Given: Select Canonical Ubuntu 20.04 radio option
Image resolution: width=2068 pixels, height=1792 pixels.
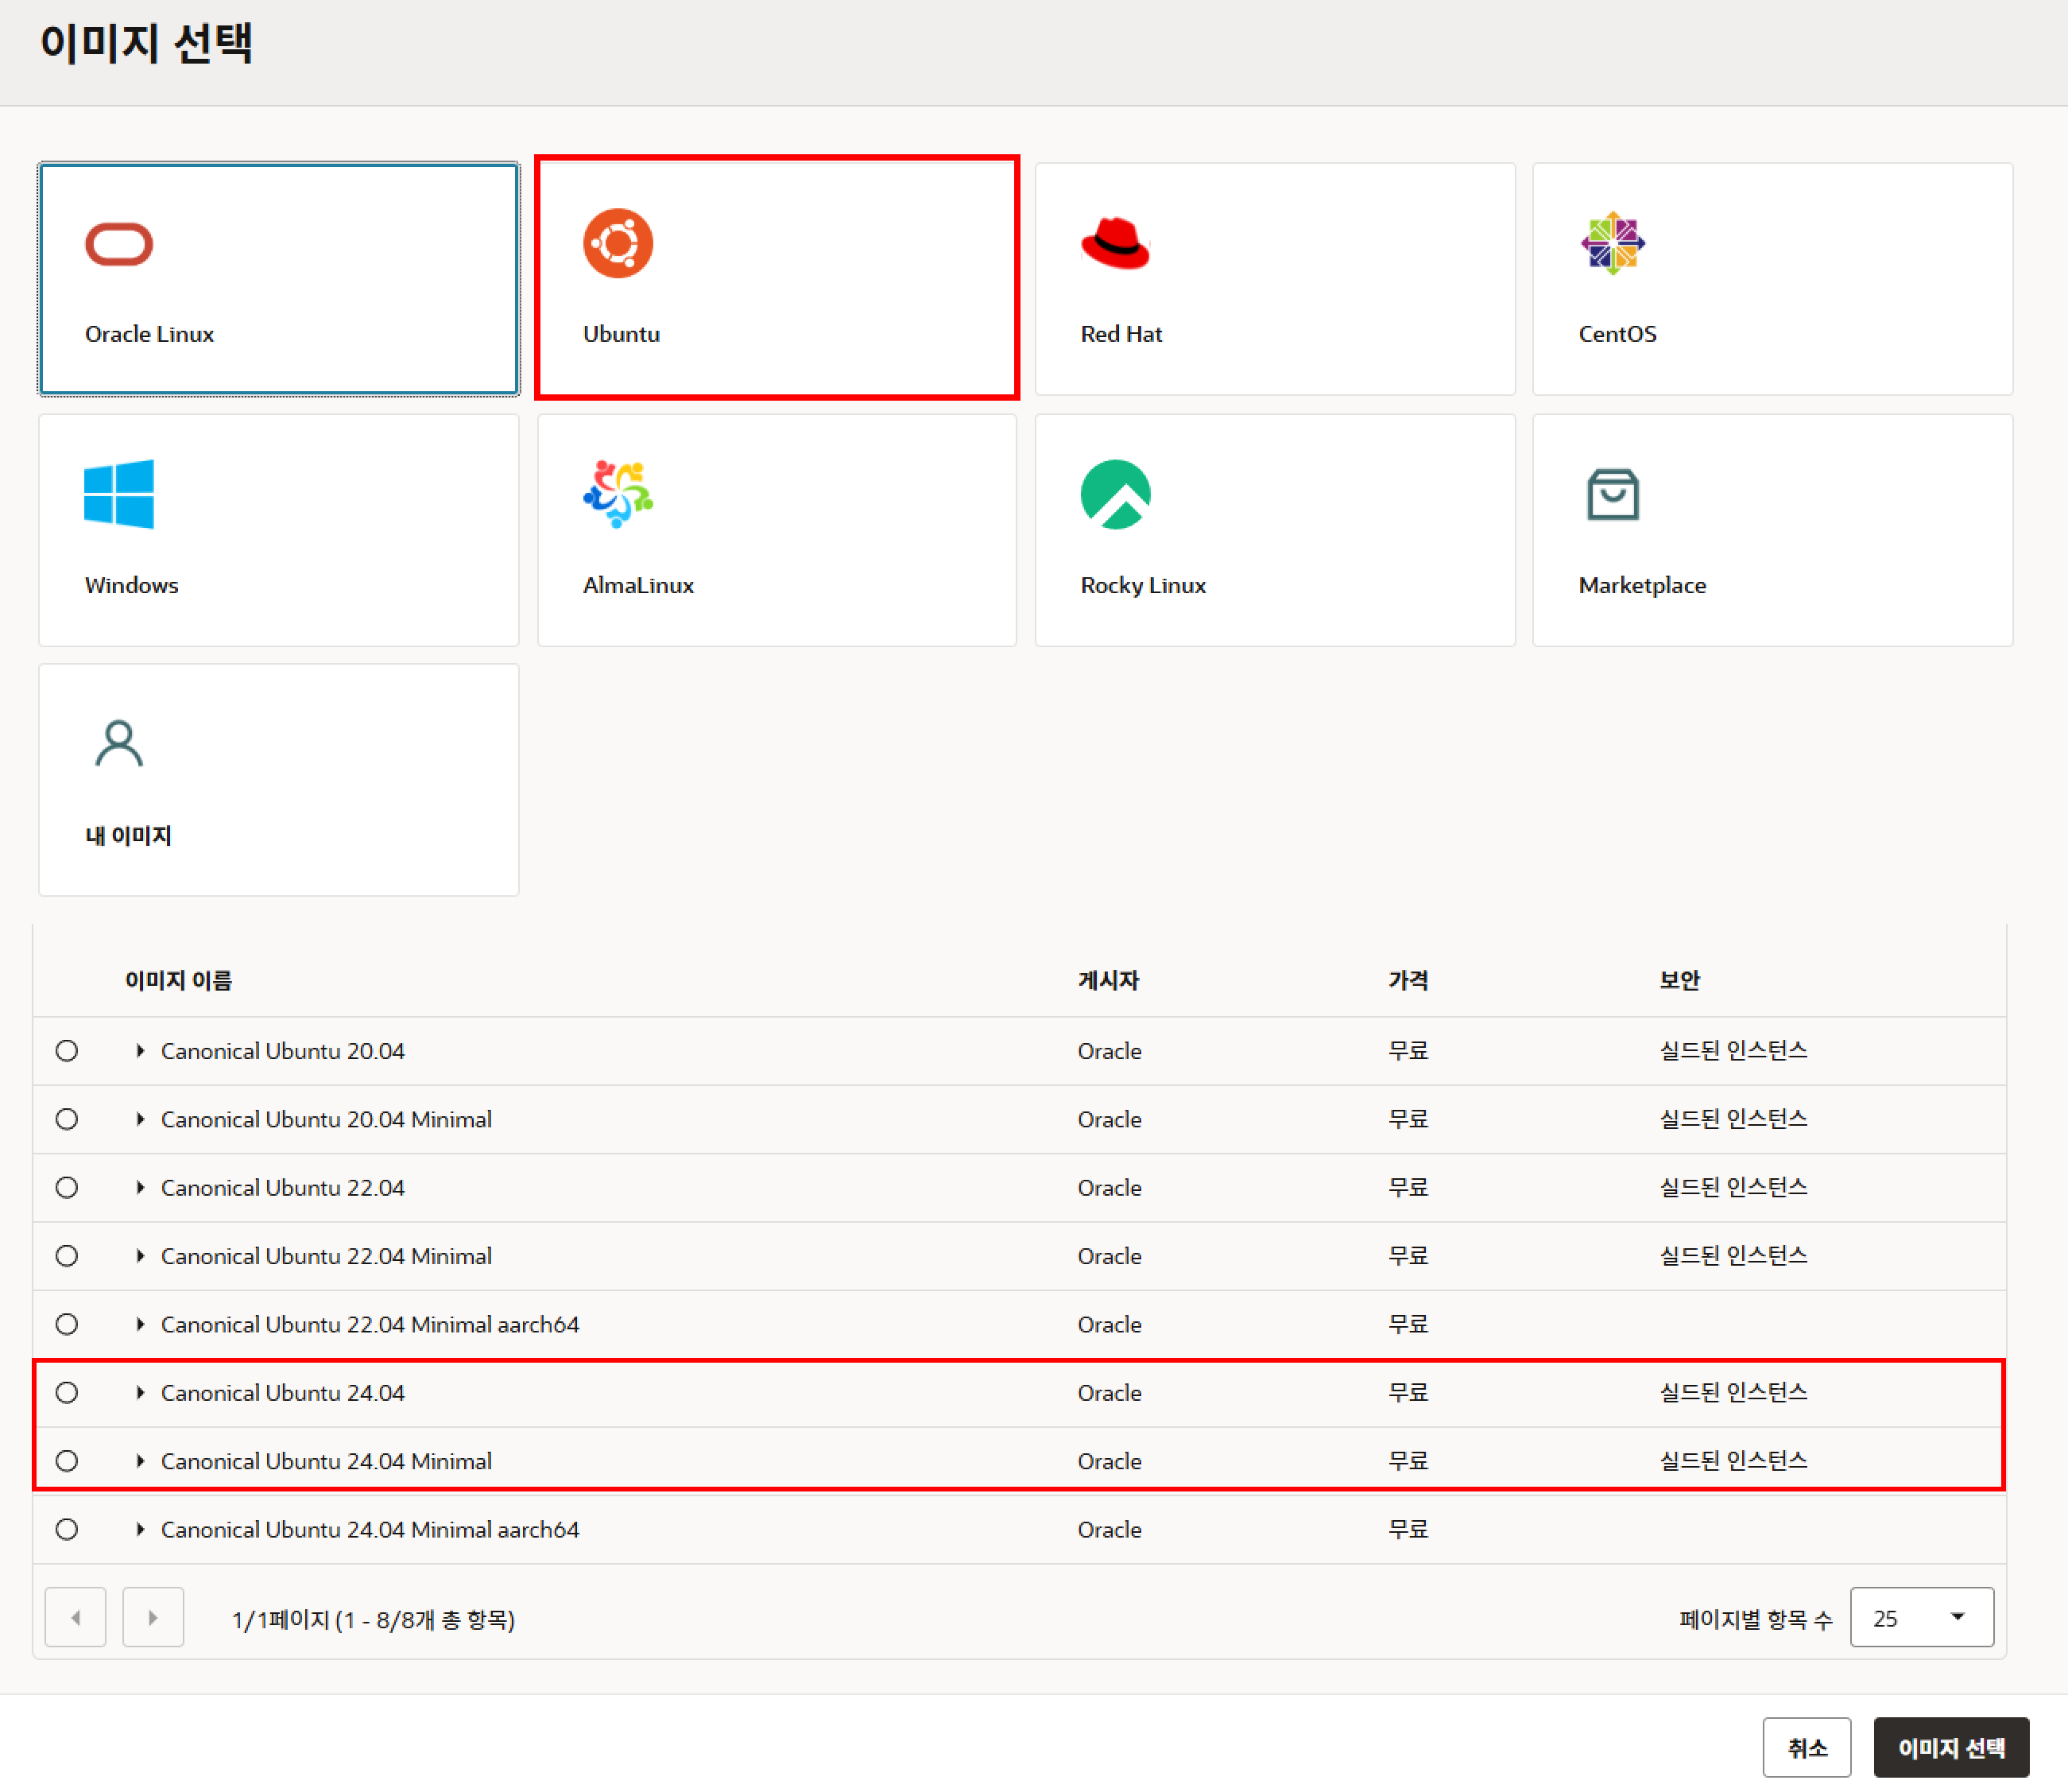Looking at the screenshot, I should (67, 1051).
